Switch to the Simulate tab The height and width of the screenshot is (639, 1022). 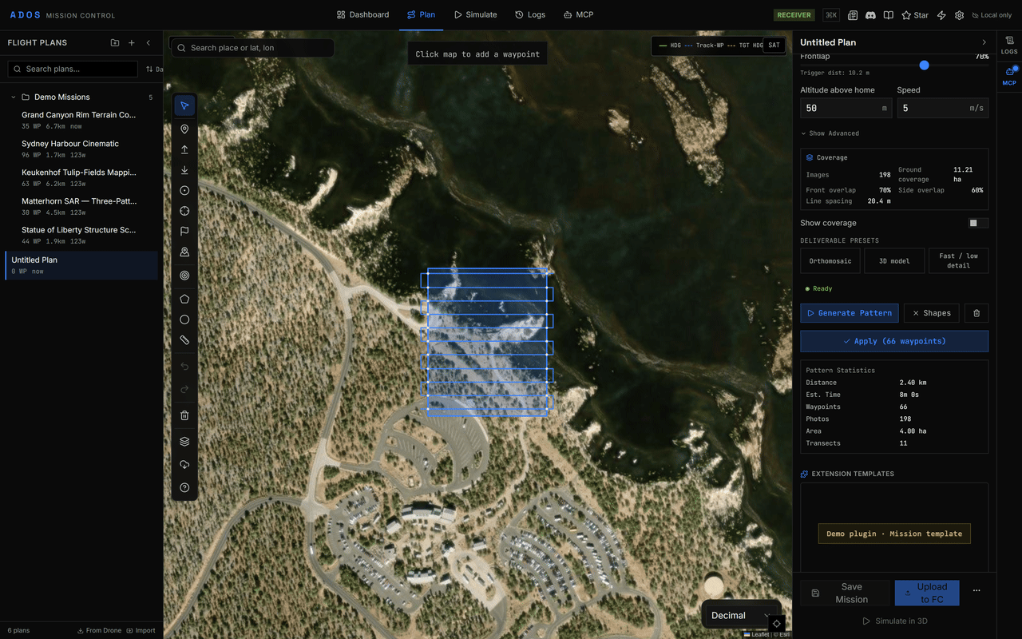coord(475,14)
